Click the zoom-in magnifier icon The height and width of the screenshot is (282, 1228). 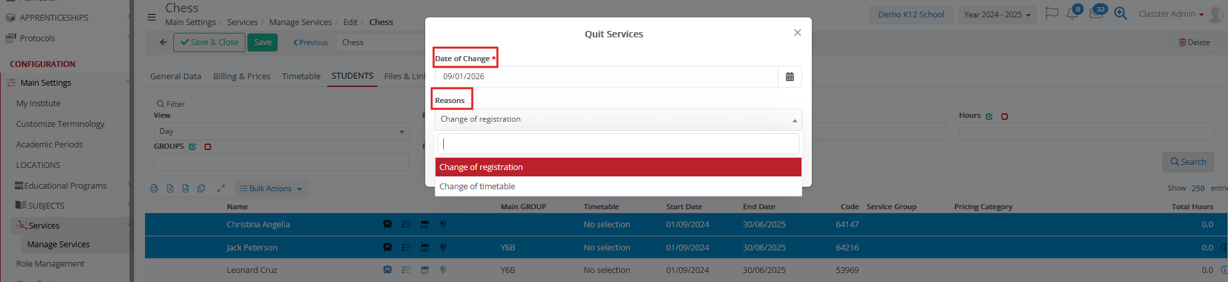1120,14
